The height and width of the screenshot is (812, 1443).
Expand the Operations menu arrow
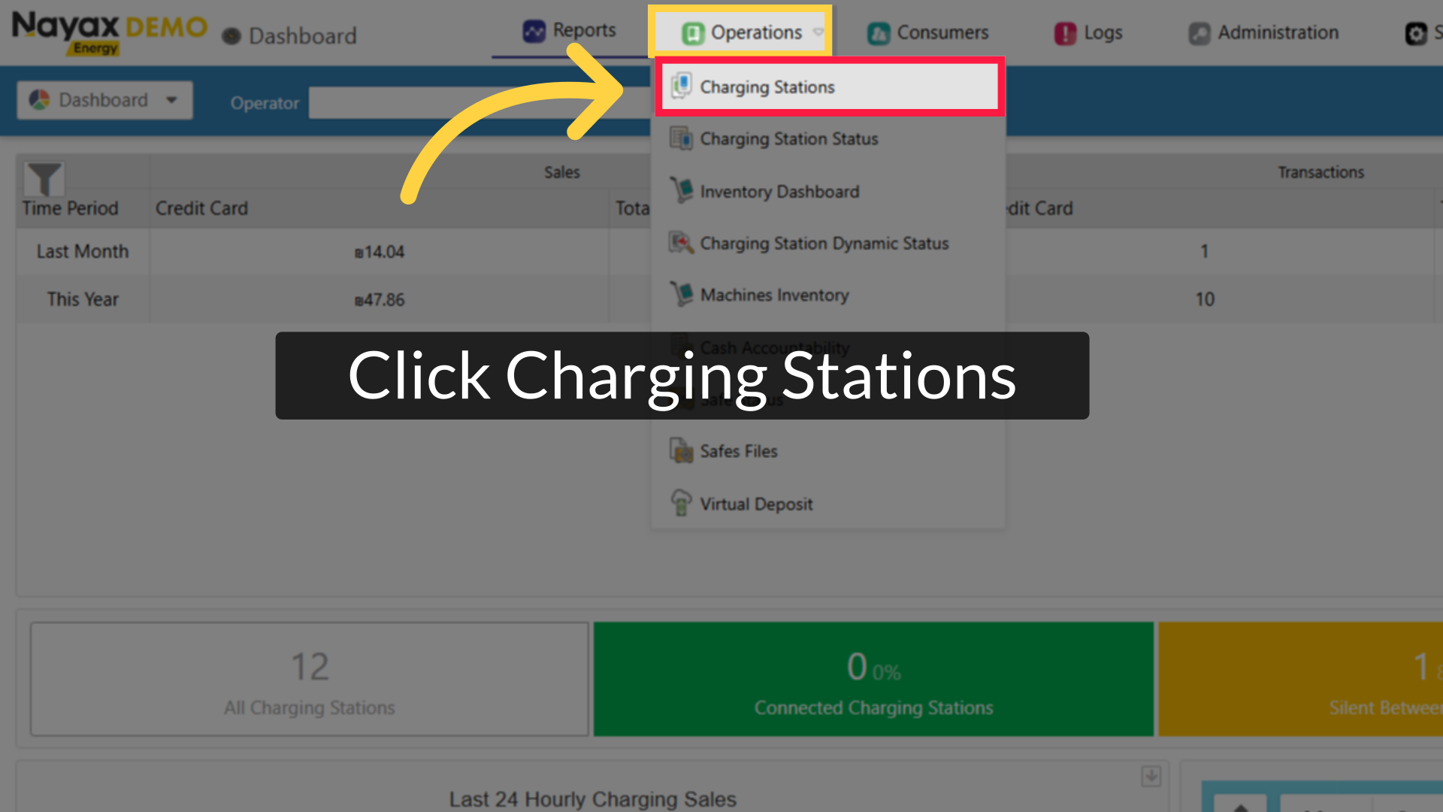pyautogui.click(x=818, y=32)
